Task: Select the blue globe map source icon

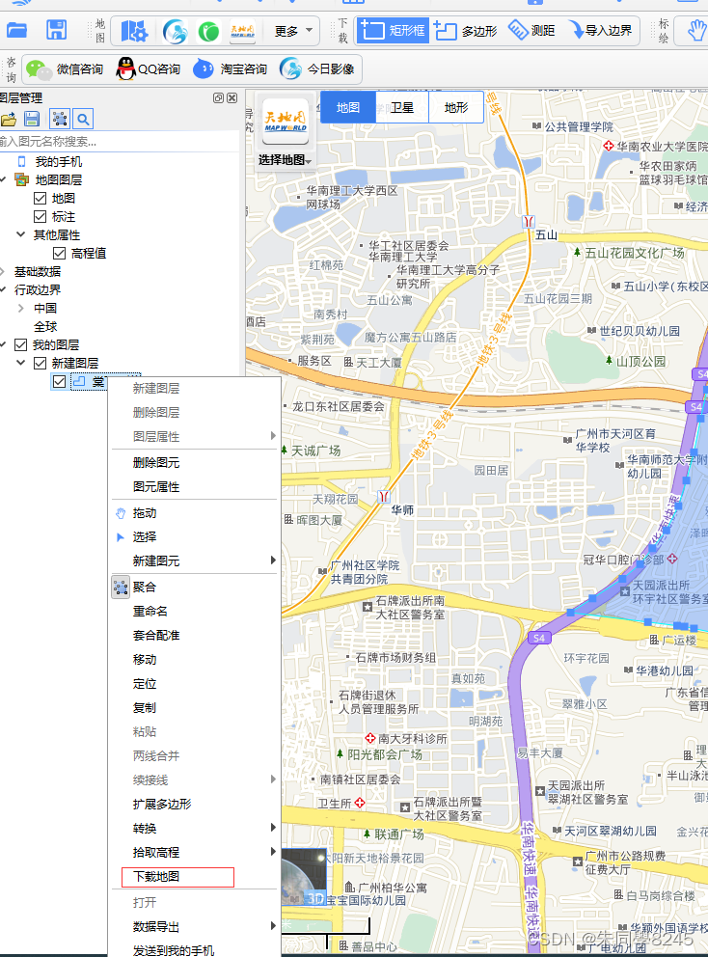Action: pos(176,31)
